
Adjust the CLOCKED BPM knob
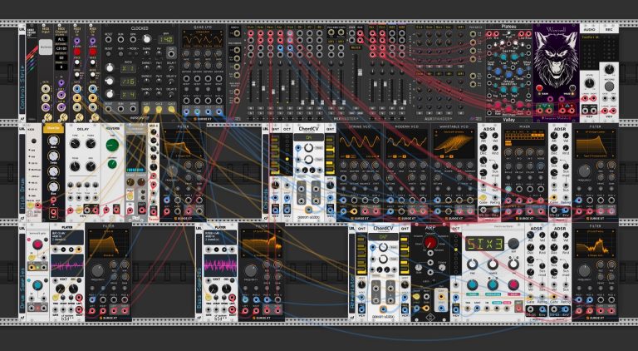pos(146,39)
